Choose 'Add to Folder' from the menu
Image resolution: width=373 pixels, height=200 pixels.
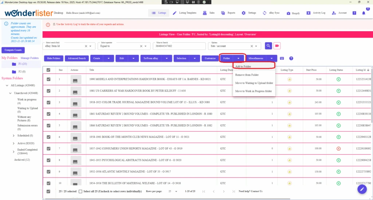point(243,66)
